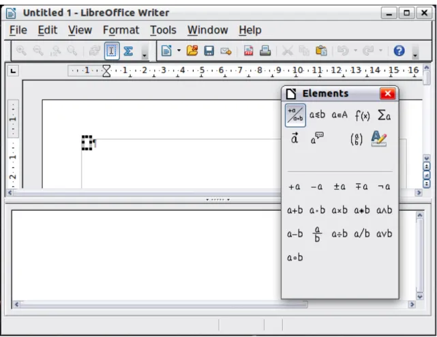Image resolution: width=437 pixels, height=337 pixels.
Task: Insert the a∨b boolean OR element
Action: pos(385,234)
